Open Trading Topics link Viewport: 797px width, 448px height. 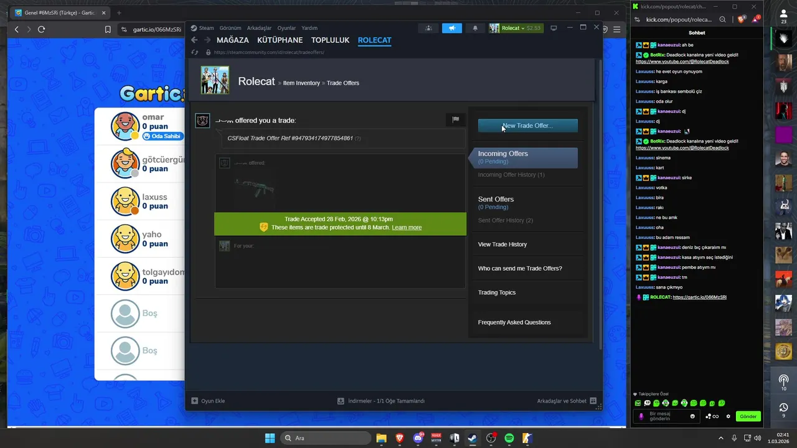click(497, 292)
